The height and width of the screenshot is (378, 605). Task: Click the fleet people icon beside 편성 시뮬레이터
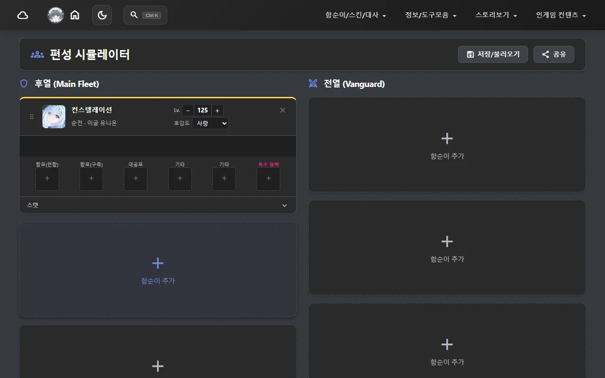(37, 54)
